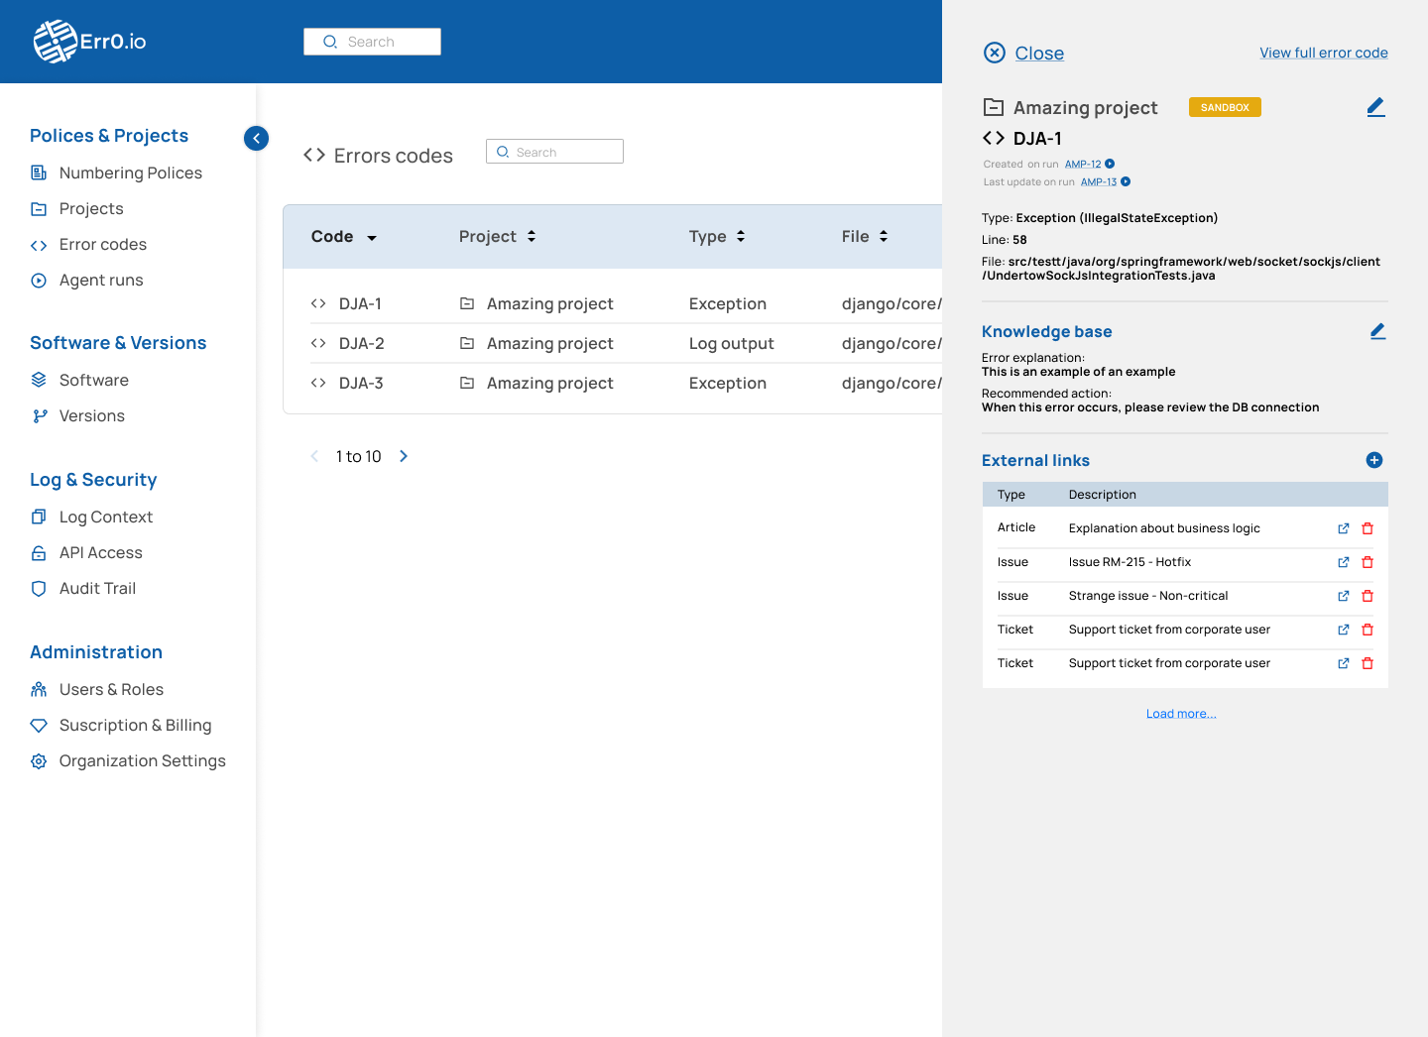Open run link AMP-12
Viewport: 1428px width, 1037px height.
point(1083,165)
